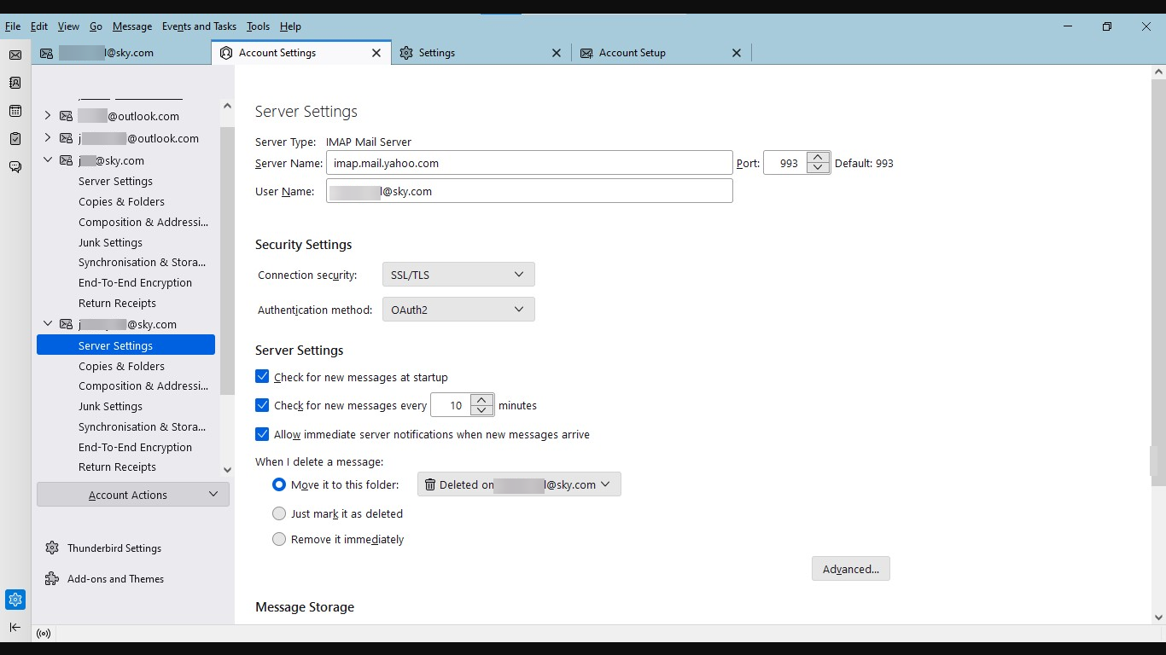Viewport: 1166px width, 655px height.
Task: Open the Tasks view icon
Action: tap(15, 139)
